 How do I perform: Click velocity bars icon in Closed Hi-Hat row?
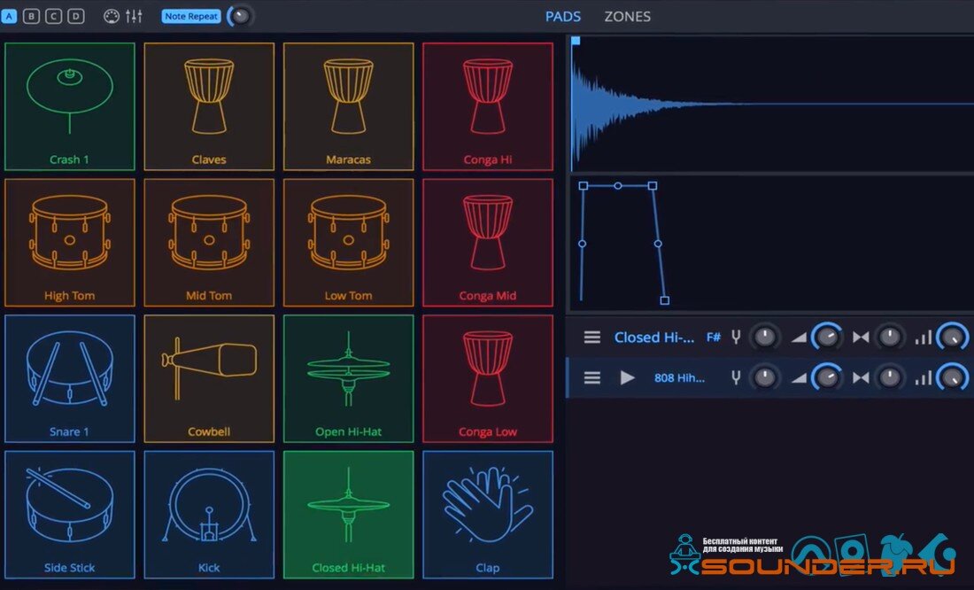[923, 338]
